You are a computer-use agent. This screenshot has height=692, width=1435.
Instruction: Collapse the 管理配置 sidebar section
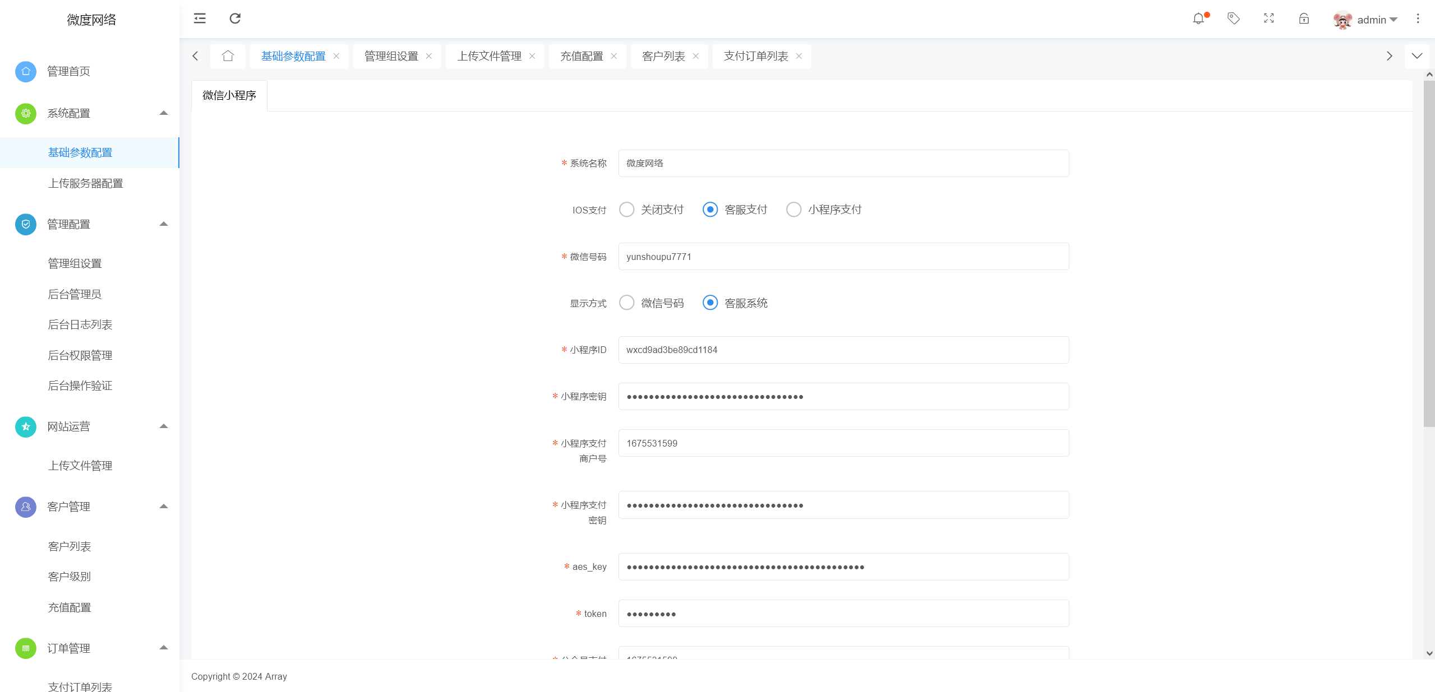tap(163, 224)
